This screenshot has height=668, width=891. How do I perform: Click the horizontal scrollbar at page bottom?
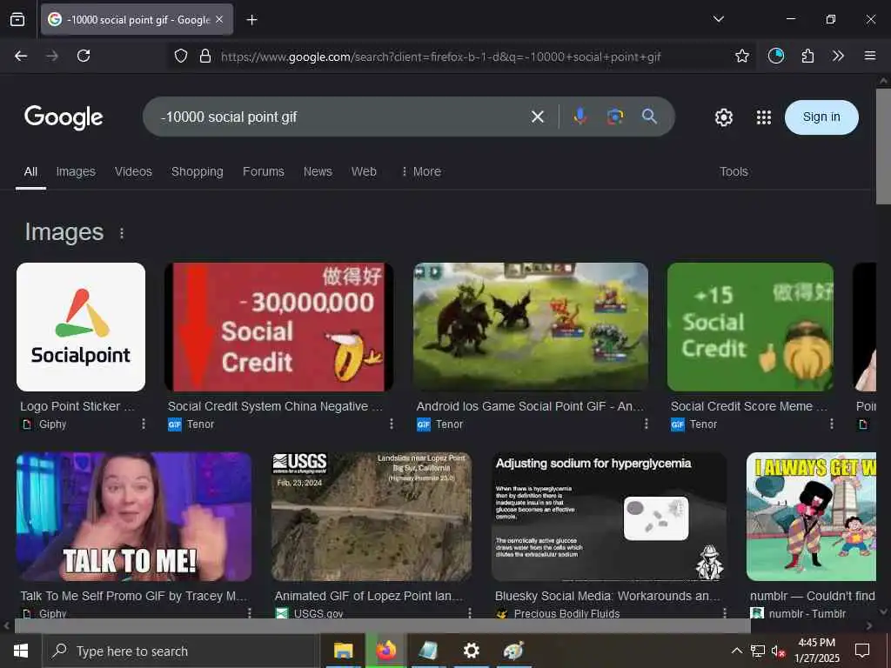click(x=383, y=625)
